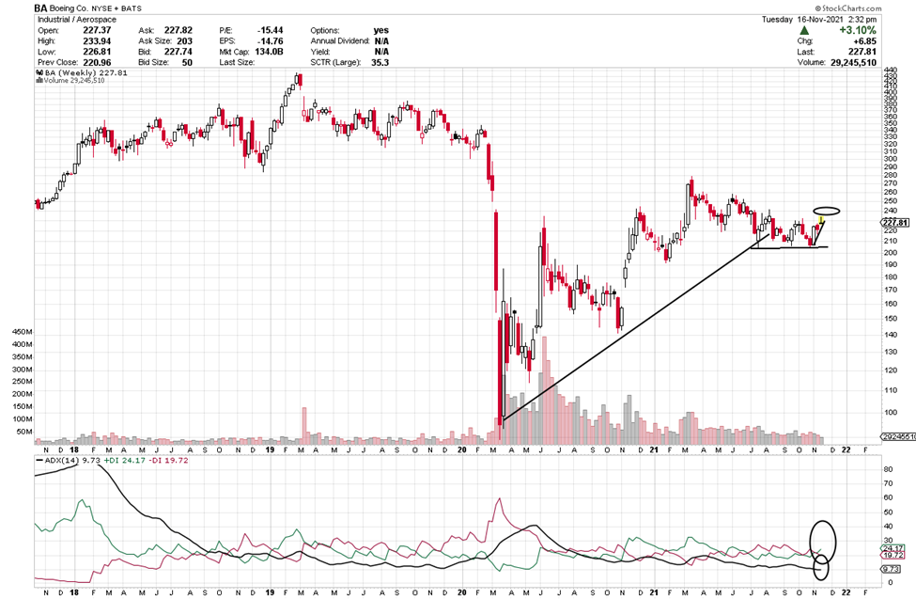Click the 21 year marker on the indicator time axis
The height and width of the screenshot is (599, 916).
pos(653,593)
